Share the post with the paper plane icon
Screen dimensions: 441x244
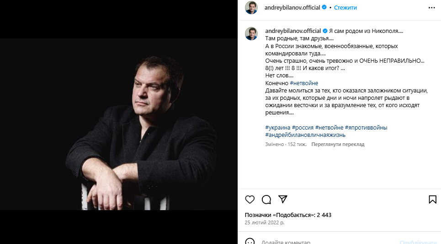coord(283,199)
